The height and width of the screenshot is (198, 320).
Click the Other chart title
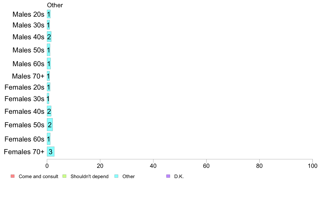[55, 5]
